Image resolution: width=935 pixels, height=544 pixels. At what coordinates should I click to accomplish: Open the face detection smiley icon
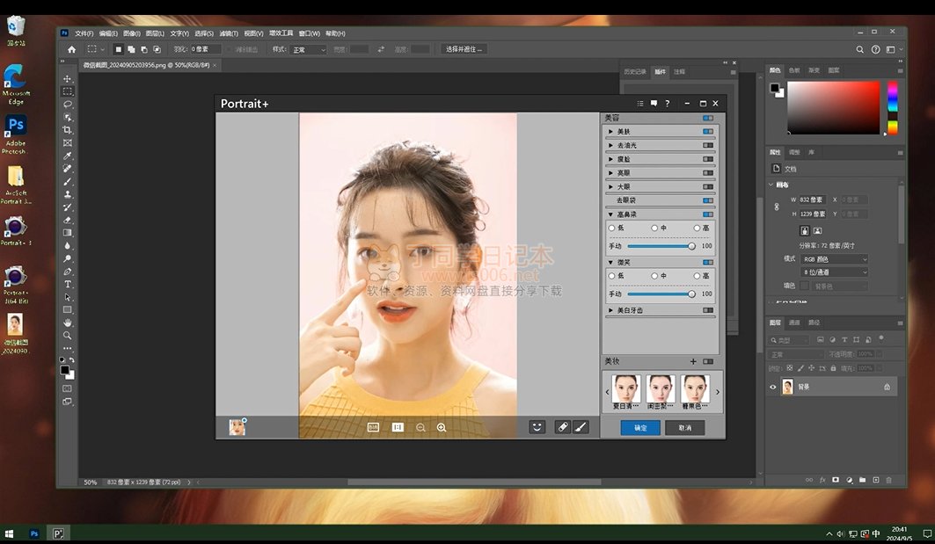pos(537,427)
